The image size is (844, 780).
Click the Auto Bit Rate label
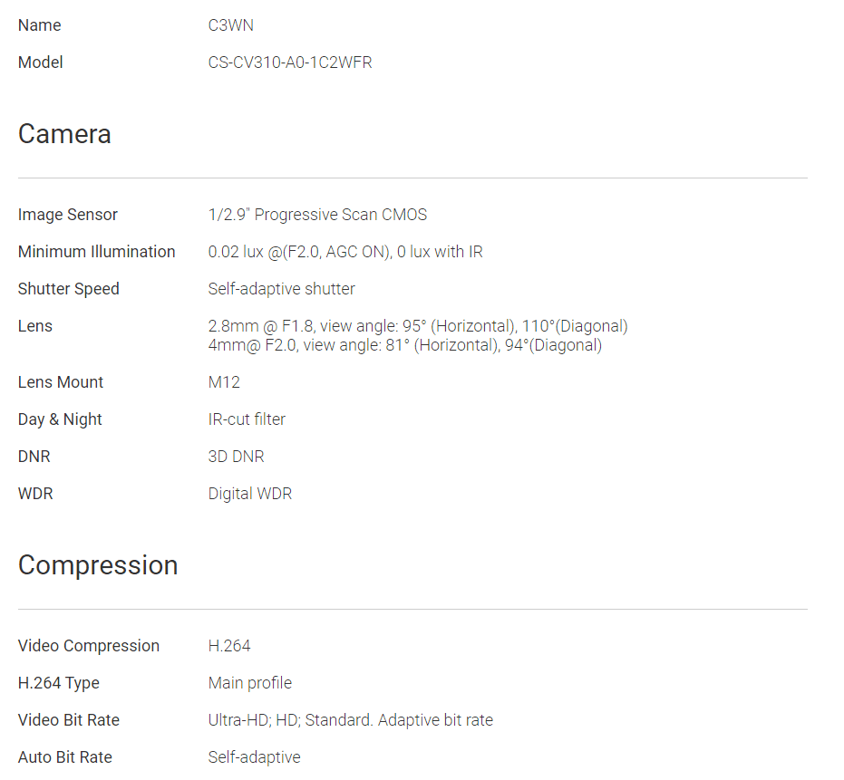pyautogui.click(x=65, y=757)
